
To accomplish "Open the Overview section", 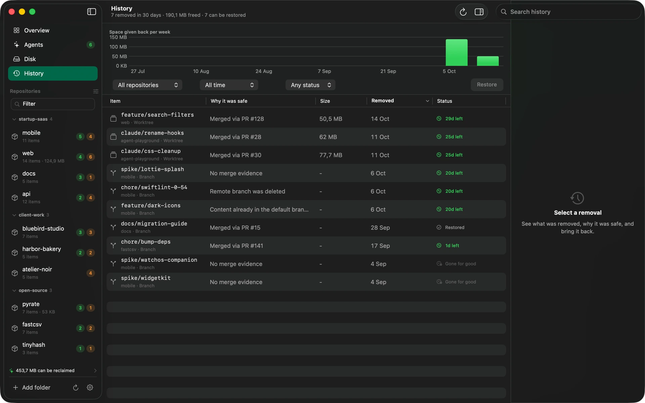I will tap(53, 30).
